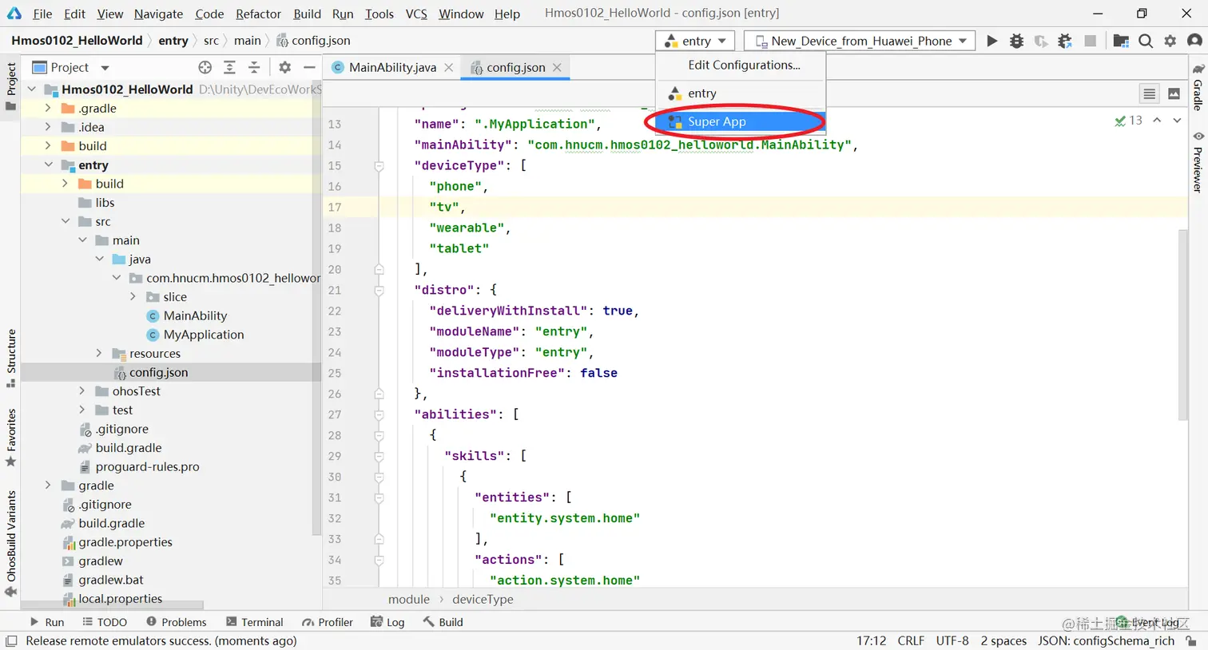1208x650 pixels.
Task: Toggle tool window bars icon at bottom-left
Action: coord(11,641)
